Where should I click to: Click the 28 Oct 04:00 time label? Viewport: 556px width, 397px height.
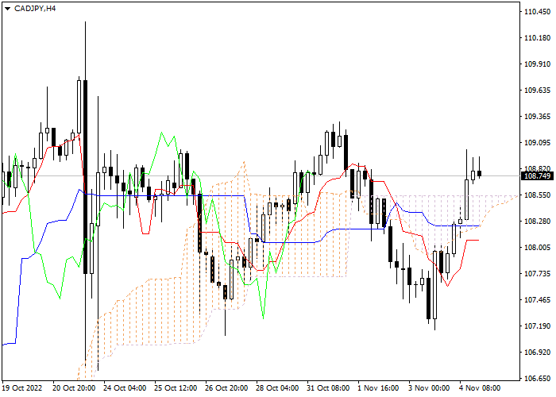click(277, 388)
